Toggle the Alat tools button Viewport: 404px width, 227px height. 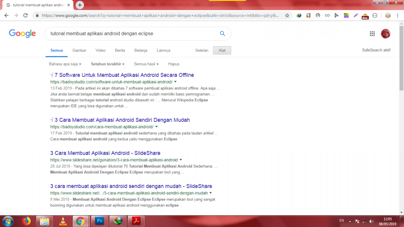tap(222, 50)
